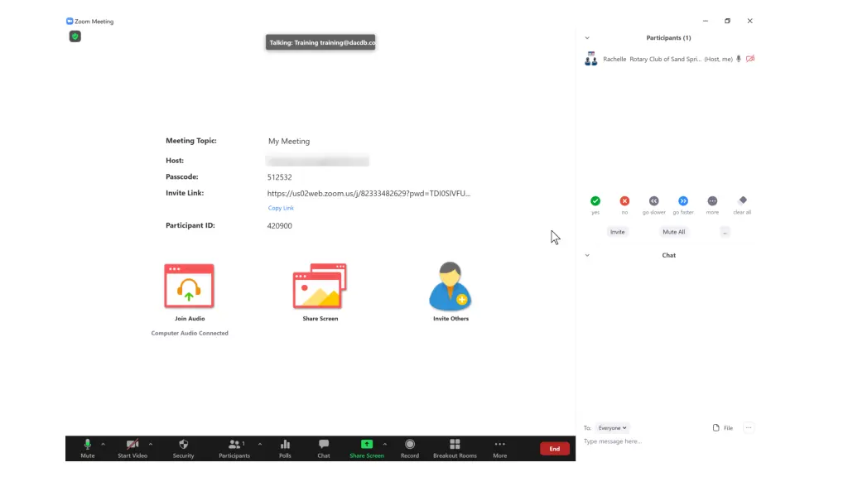Toggle the Participants panel from toolbar
The height and width of the screenshot is (477, 848).
tap(234, 448)
